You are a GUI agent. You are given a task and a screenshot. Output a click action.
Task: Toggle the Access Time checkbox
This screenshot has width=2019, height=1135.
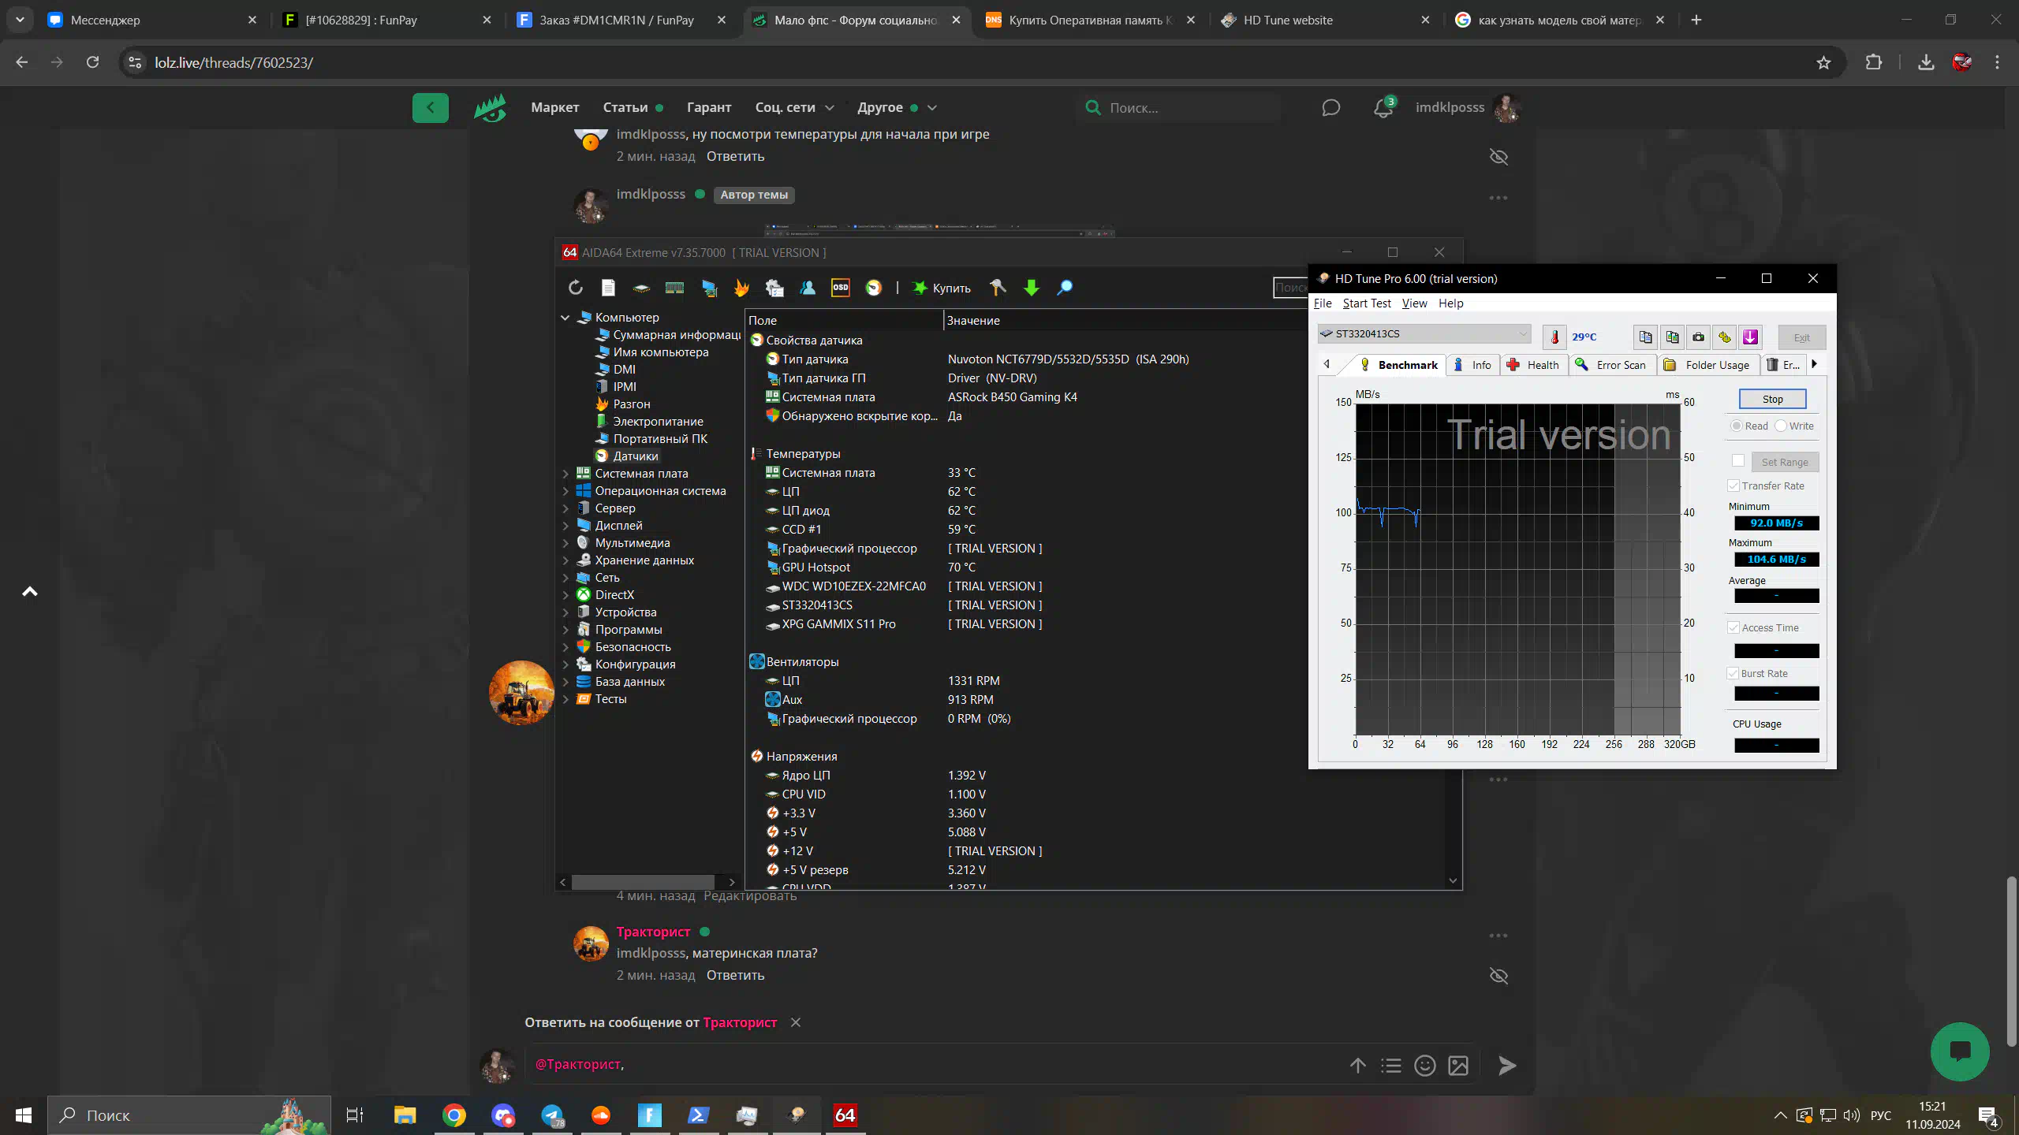[x=1734, y=627]
